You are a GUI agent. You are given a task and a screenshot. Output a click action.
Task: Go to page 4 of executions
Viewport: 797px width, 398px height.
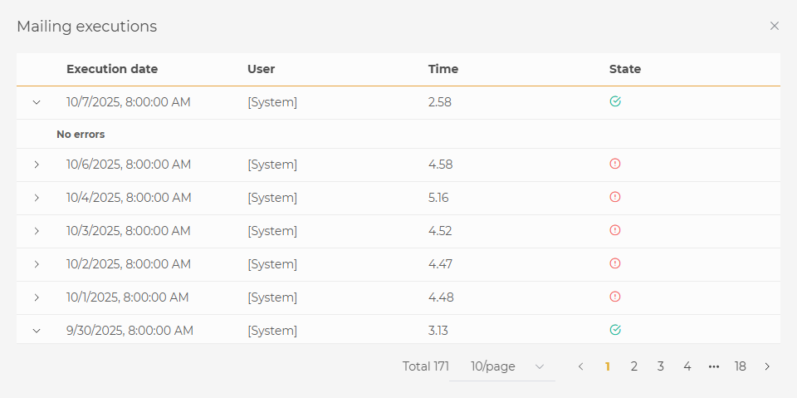pyautogui.click(x=687, y=366)
